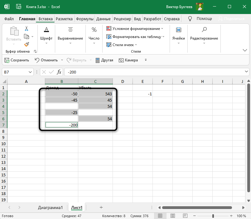Click the Undo arrow icon
This screenshot has height=219, width=251.
(x=37, y=60)
